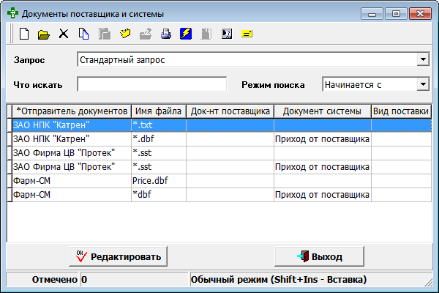
Task: Click the help question-mark toolbar icon
Action: pyautogui.click(x=227, y=34)
